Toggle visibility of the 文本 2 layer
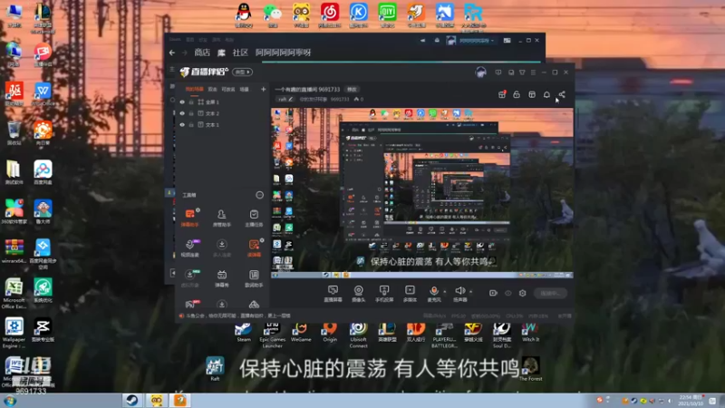The image size is (725, 408). tap(182, 113)
